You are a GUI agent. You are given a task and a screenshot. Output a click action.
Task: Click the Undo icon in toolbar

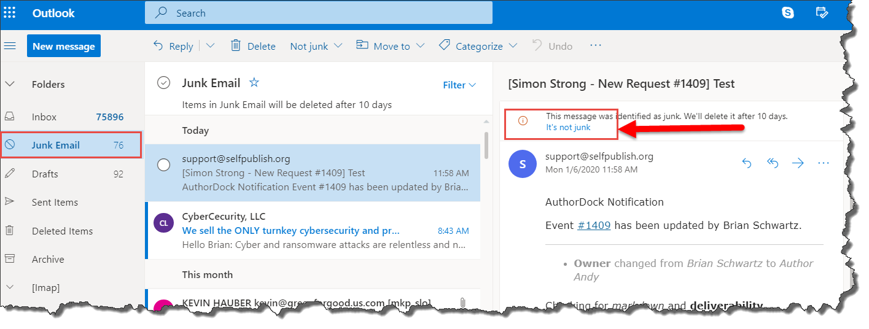(537, 45)
